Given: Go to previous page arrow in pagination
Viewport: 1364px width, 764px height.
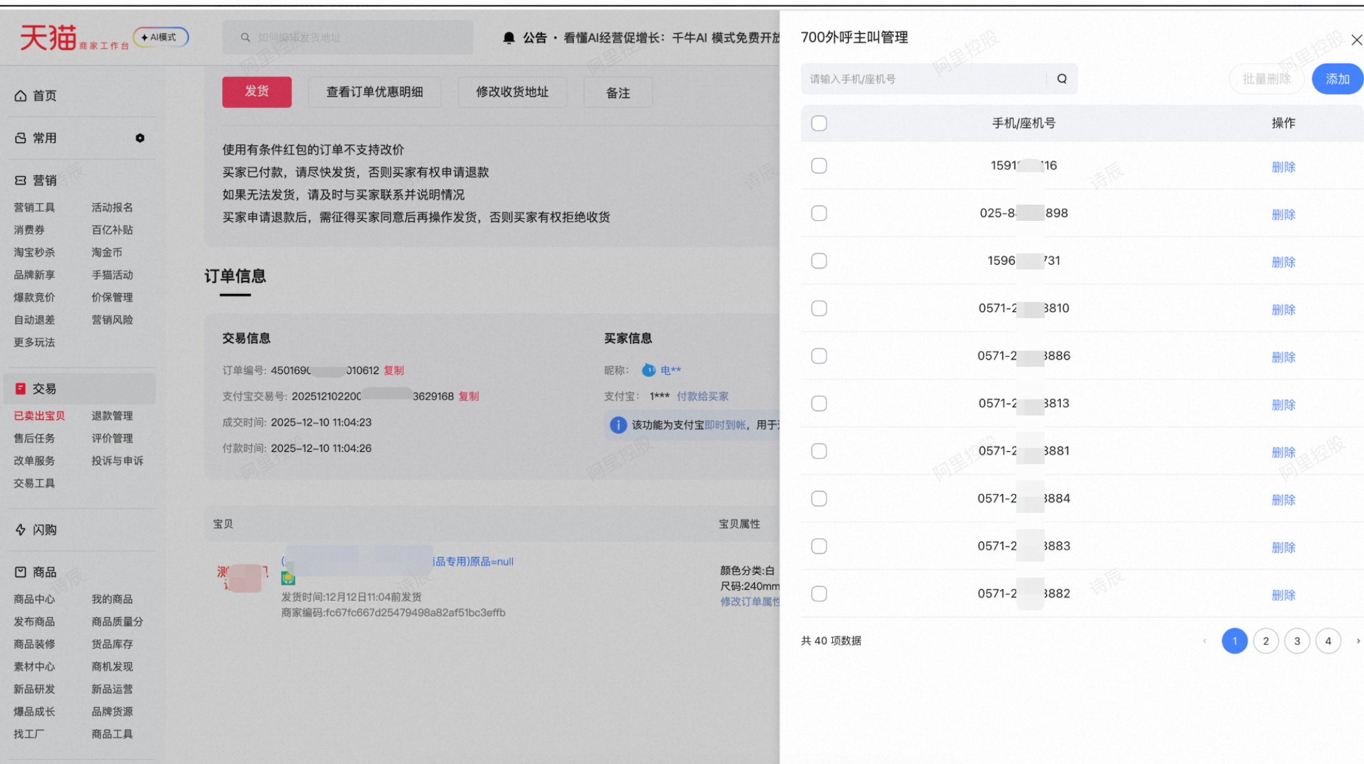Looking at the screenshot, I should (x=1205, y=641).
